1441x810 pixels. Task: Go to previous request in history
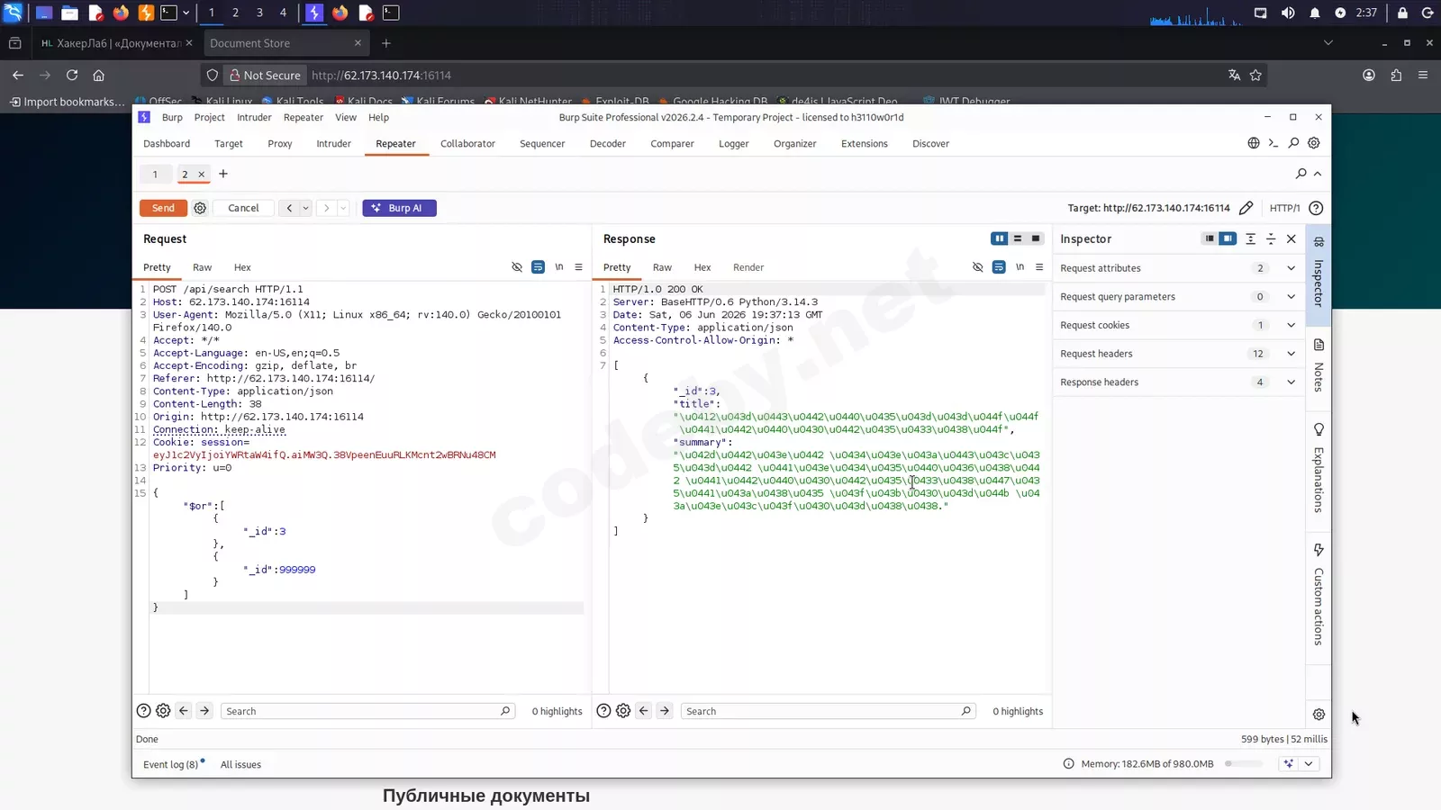pyautogui.click(x=289, y=208)
